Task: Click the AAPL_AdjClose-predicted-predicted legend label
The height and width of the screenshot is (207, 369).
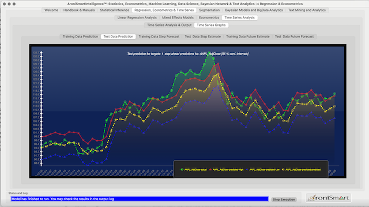Action: [303, 170]
